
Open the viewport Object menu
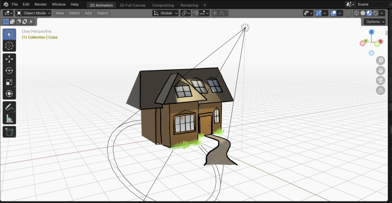[x=103, y=13]
